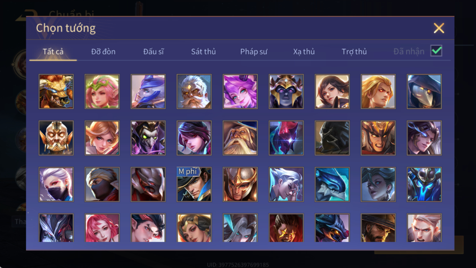The image size is (476, 268).
Task: Show the Pháp sư hero category
Action: pyautogui.click(x=253, y=52)
